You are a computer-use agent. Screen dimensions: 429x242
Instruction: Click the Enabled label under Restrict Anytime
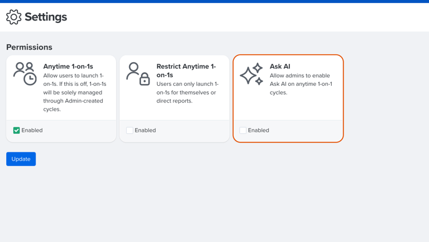point(145,131)
